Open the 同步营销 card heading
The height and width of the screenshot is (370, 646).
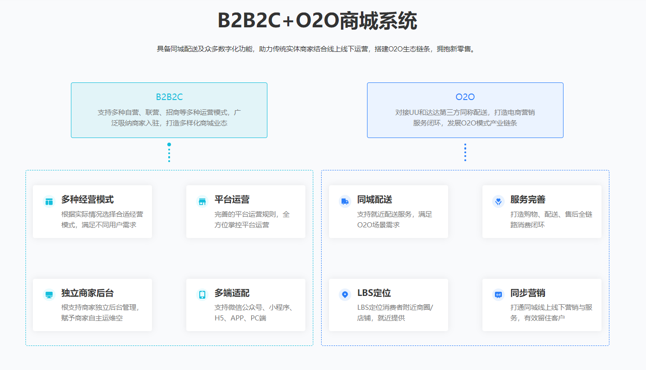coord(528,293)
